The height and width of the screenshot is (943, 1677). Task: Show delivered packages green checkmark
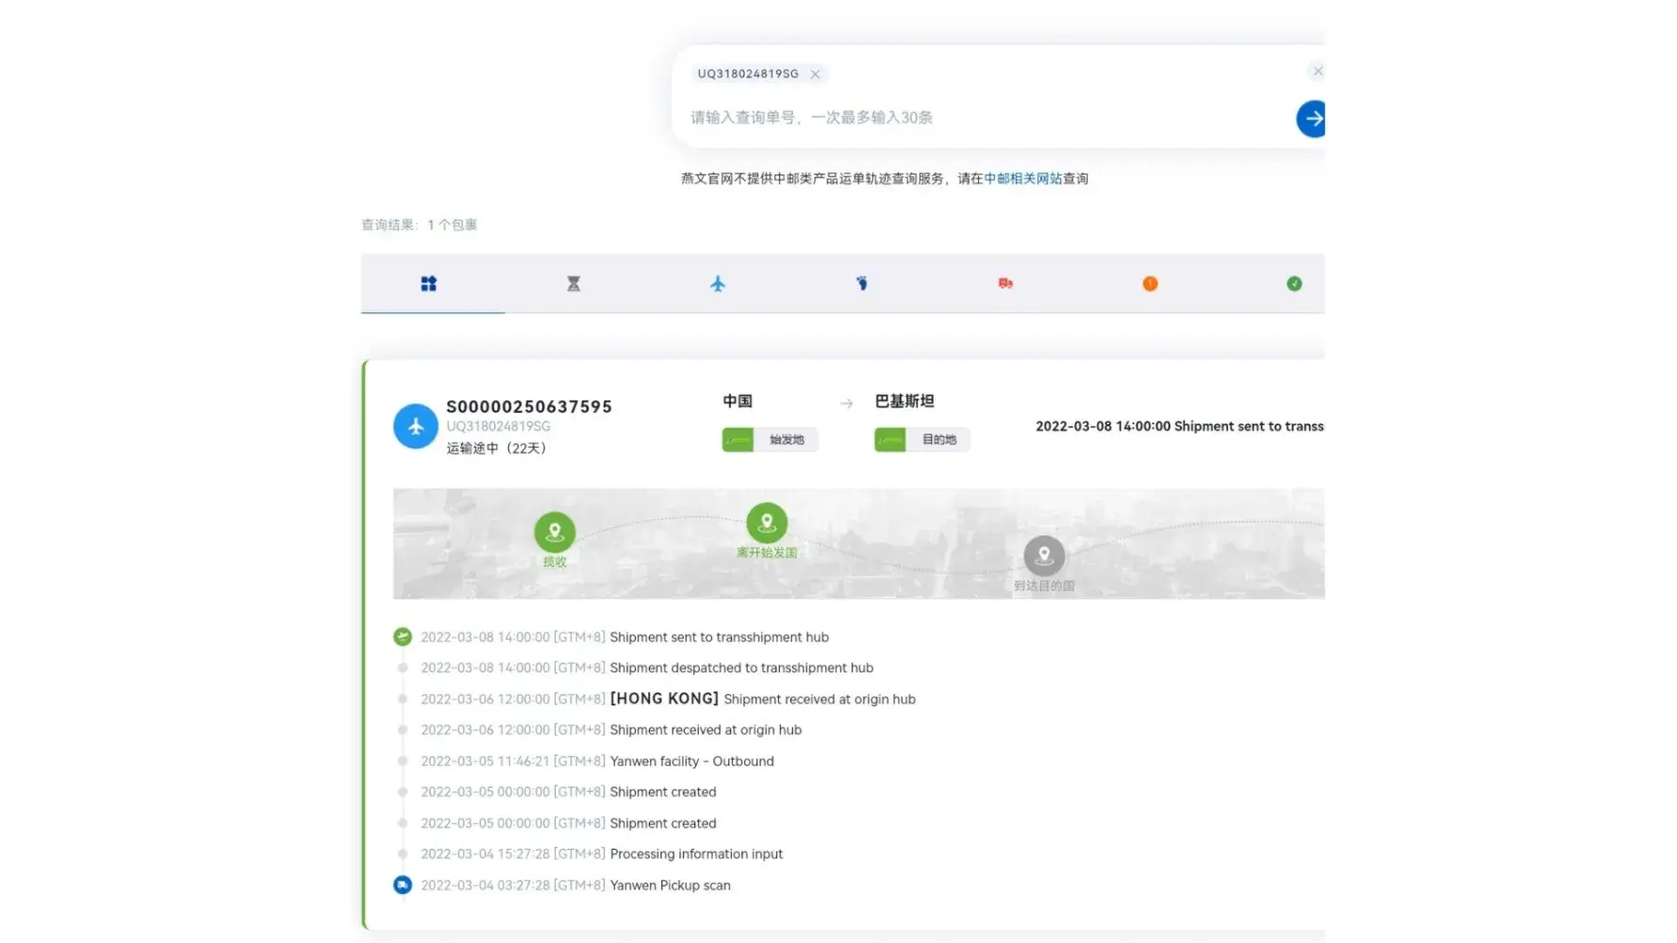(1294, 284)
